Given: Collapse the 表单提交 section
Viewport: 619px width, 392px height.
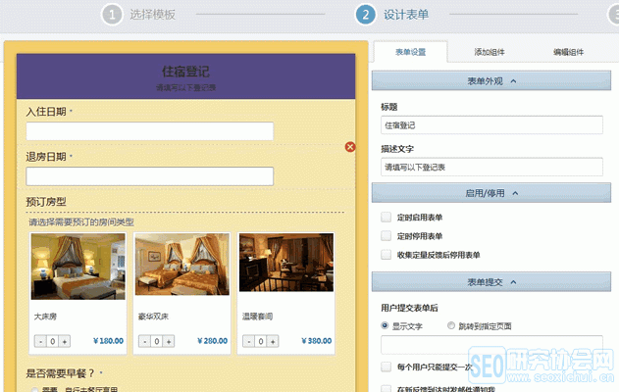Looking at the screenshot, I should pos(491,282).
